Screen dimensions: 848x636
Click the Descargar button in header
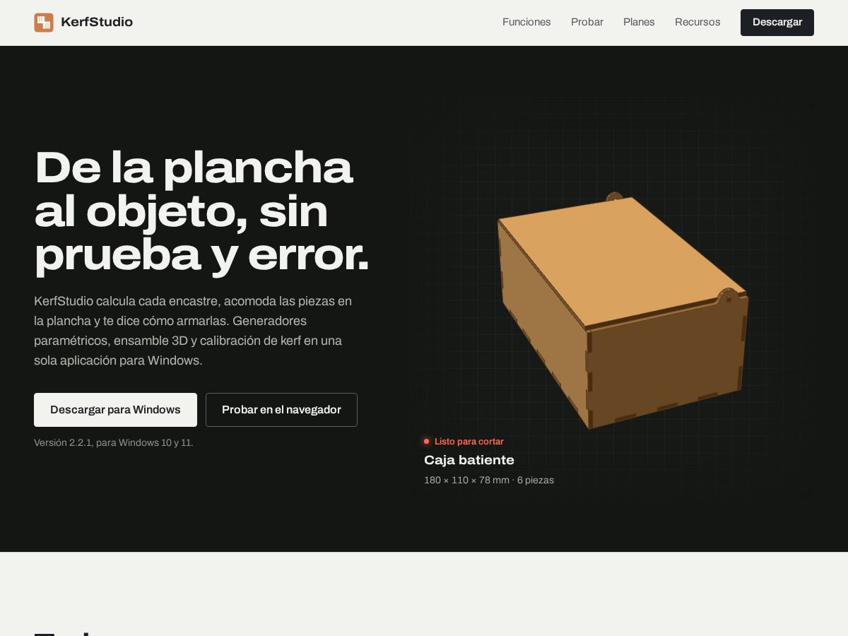pos(777,23)
